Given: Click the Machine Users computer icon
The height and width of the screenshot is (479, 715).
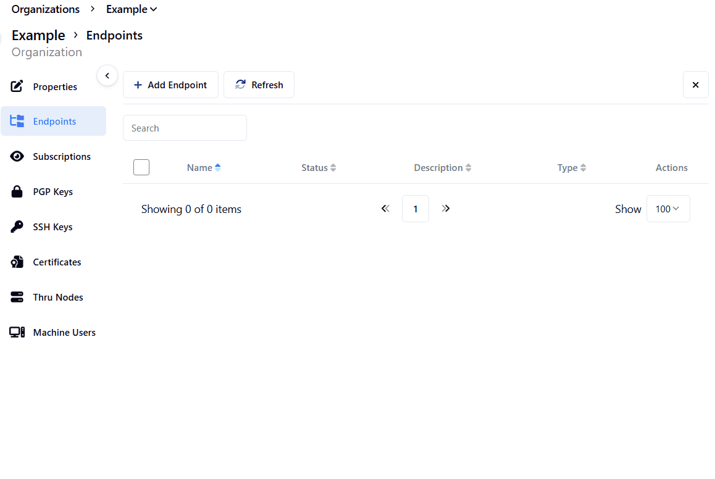Looking at the screenshot, I should coord(17,333).
